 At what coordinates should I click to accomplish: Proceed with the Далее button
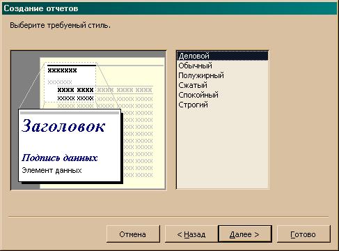(245, 234)
